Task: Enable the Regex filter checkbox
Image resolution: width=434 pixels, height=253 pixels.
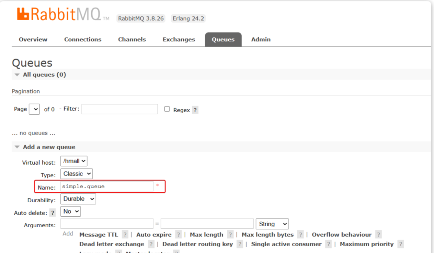Action: (167, 109)
